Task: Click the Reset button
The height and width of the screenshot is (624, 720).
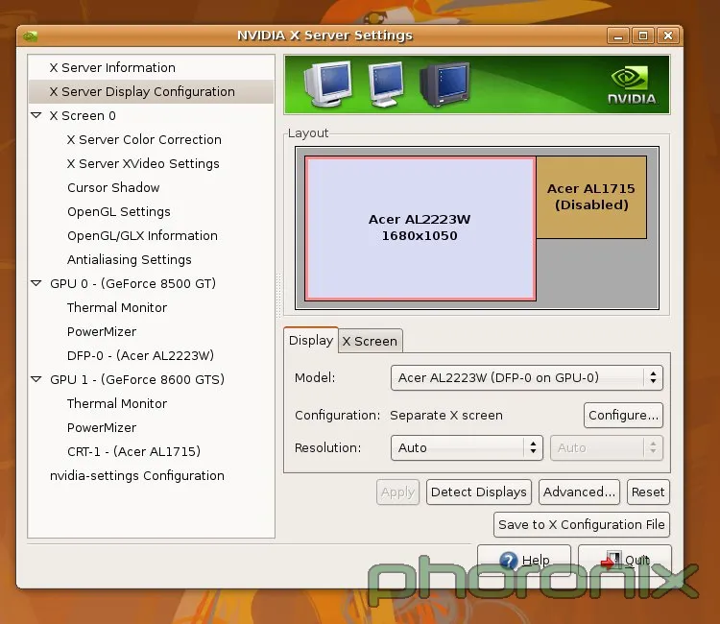Action: [648, 492]
